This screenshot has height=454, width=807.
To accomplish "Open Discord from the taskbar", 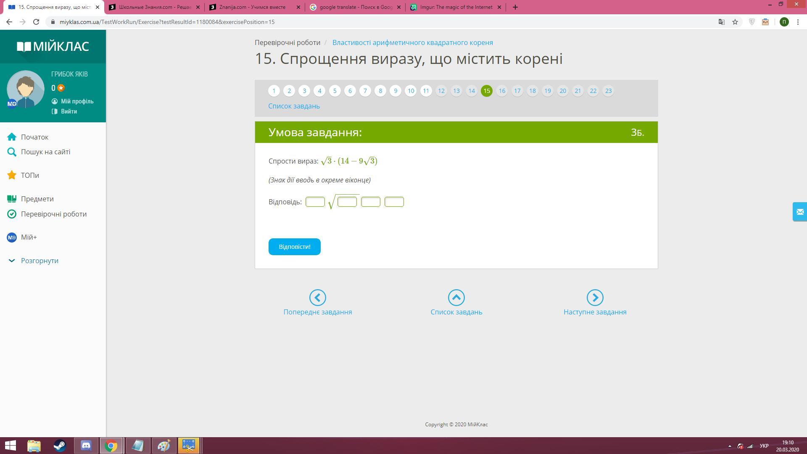I will (x=86, y=445).
